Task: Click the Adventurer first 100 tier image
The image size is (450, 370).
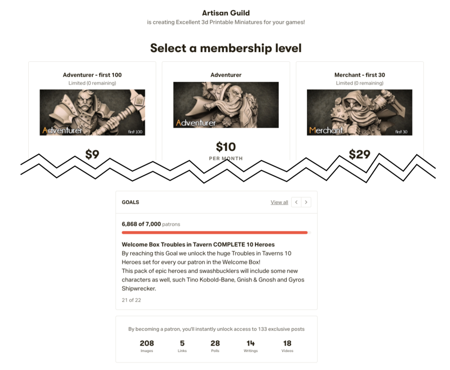Action: [92, 112]
